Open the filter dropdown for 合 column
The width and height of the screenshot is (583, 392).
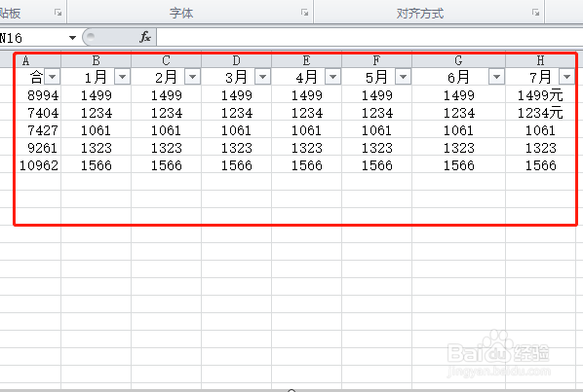coord(53,77)
